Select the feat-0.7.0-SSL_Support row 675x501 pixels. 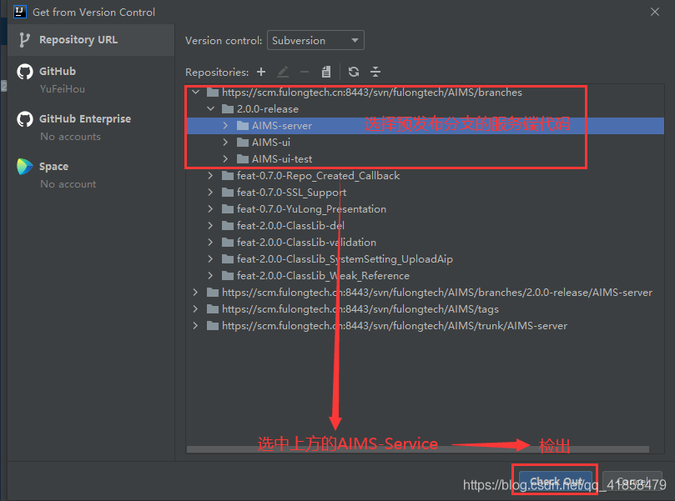tap(425, 193)
